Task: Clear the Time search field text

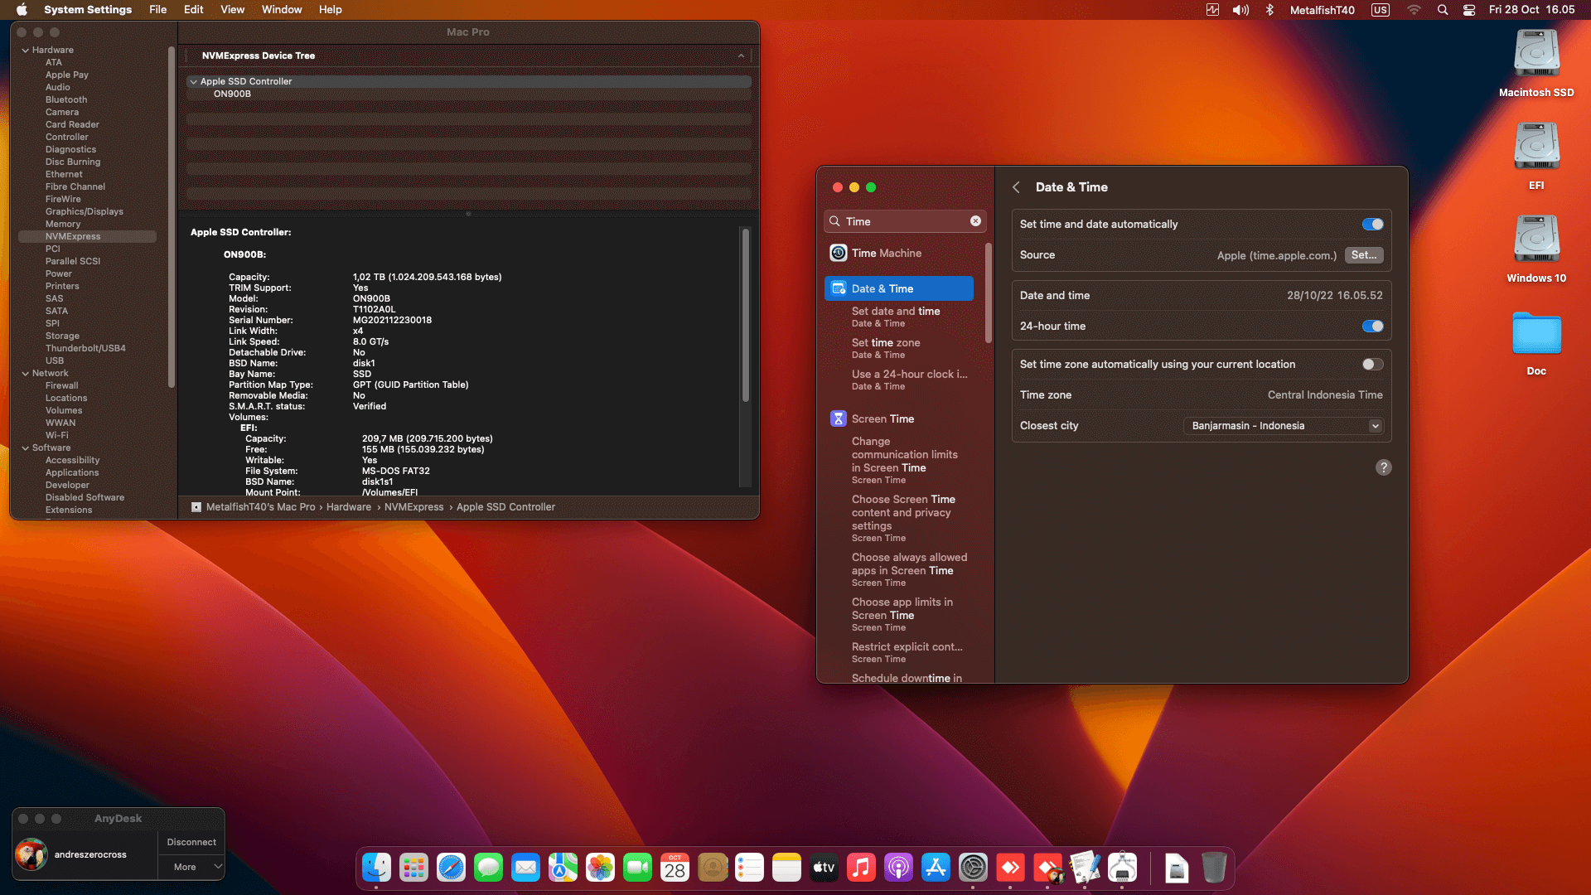Action: click(x=975, y=221)
